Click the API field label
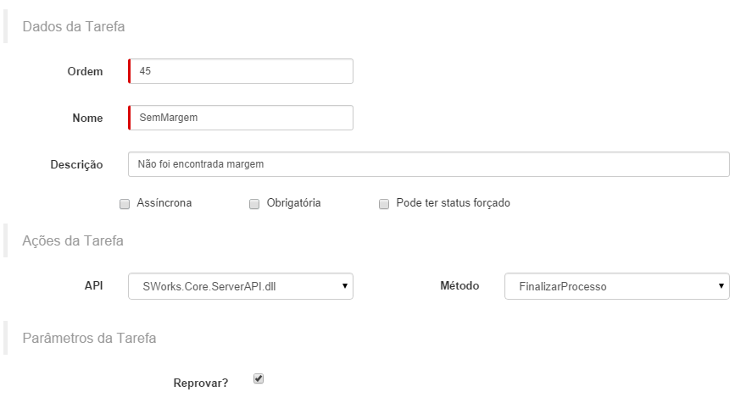The image size is (735, 403). point(92,286)
